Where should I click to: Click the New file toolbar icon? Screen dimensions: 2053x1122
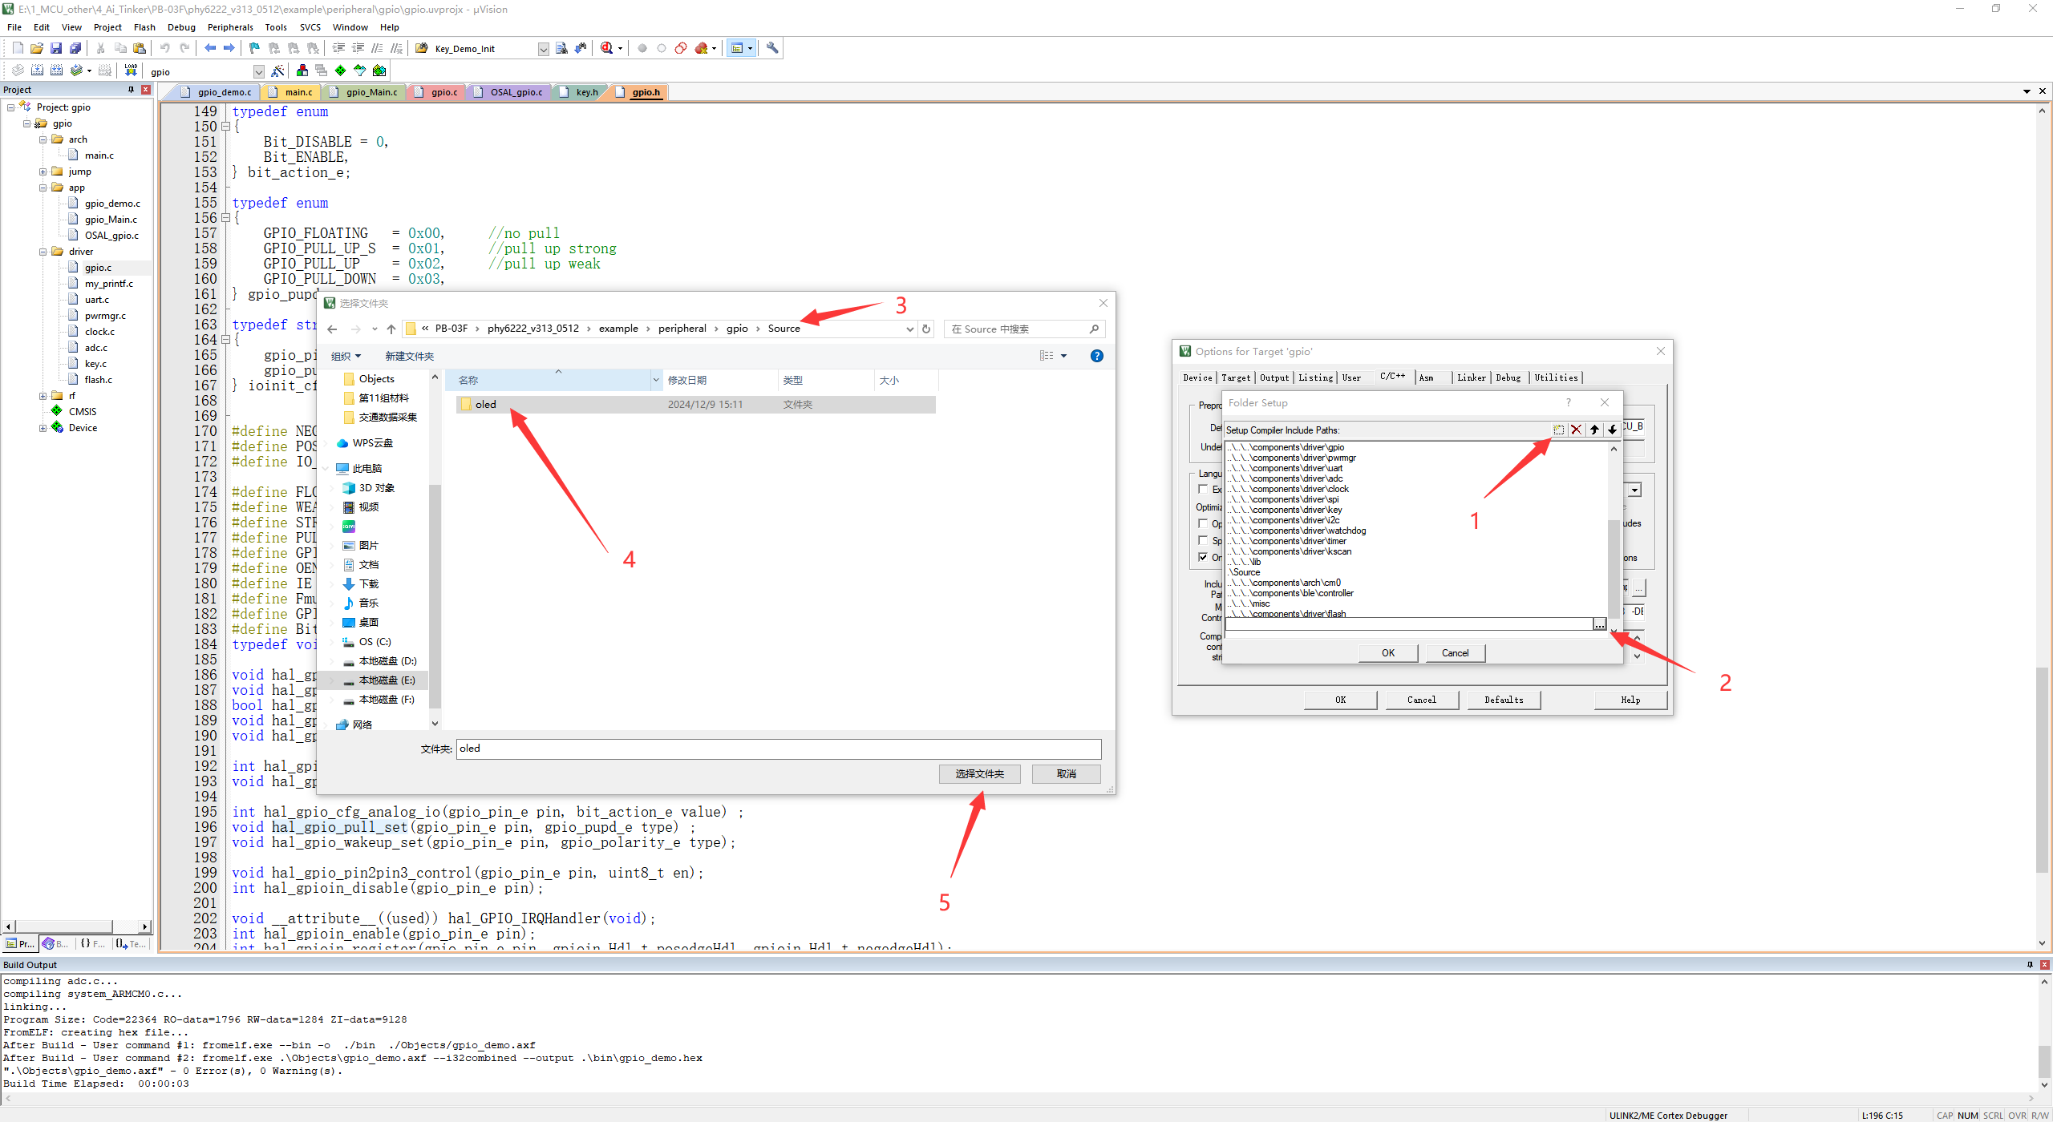(x=18, y=48)
